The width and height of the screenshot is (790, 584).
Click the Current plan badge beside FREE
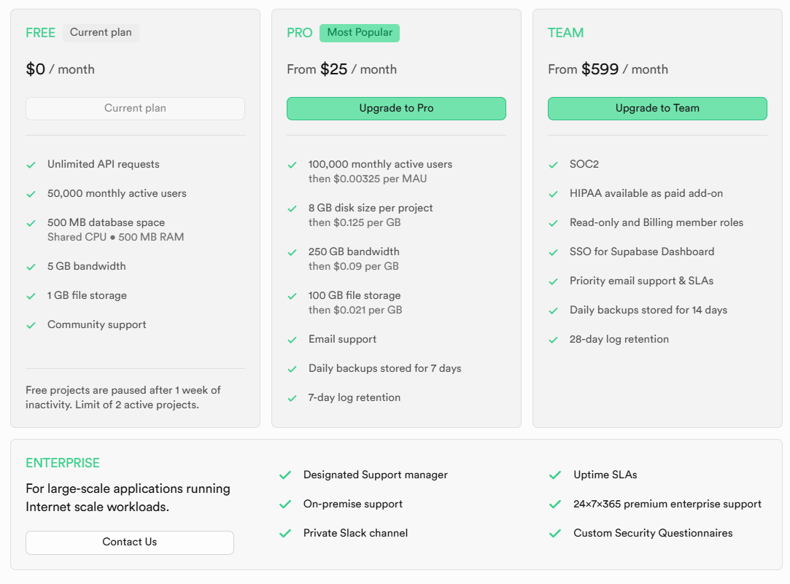(x=101, y=33)
